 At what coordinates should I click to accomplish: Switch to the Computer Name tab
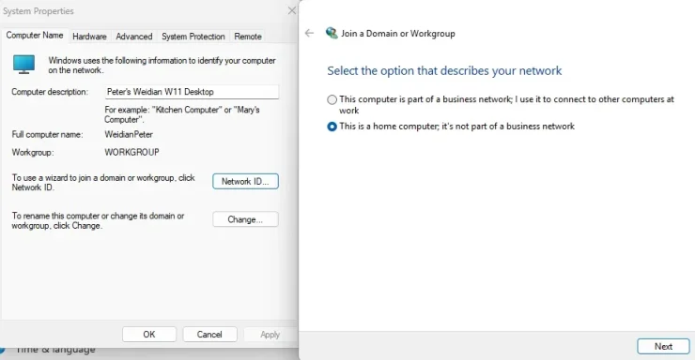[35, 36]
